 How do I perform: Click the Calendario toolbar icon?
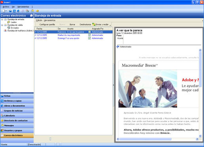point(27,11)
